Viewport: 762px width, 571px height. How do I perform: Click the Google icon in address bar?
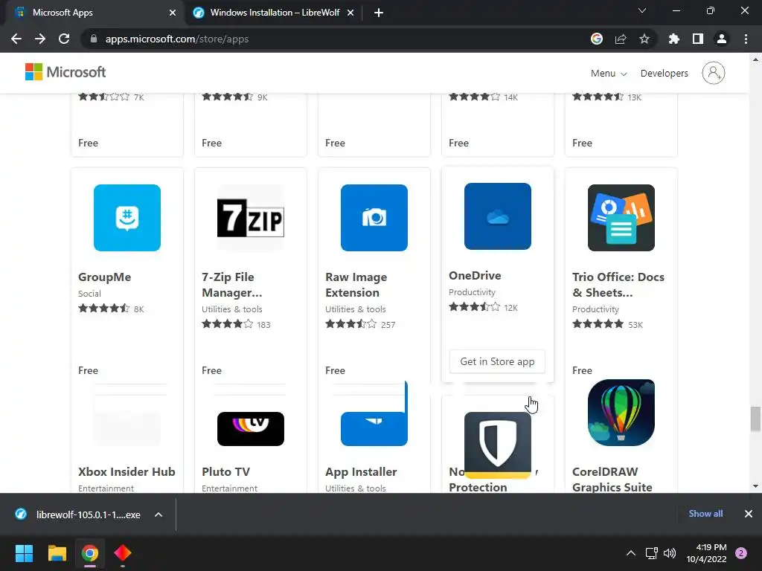[596, 39]
